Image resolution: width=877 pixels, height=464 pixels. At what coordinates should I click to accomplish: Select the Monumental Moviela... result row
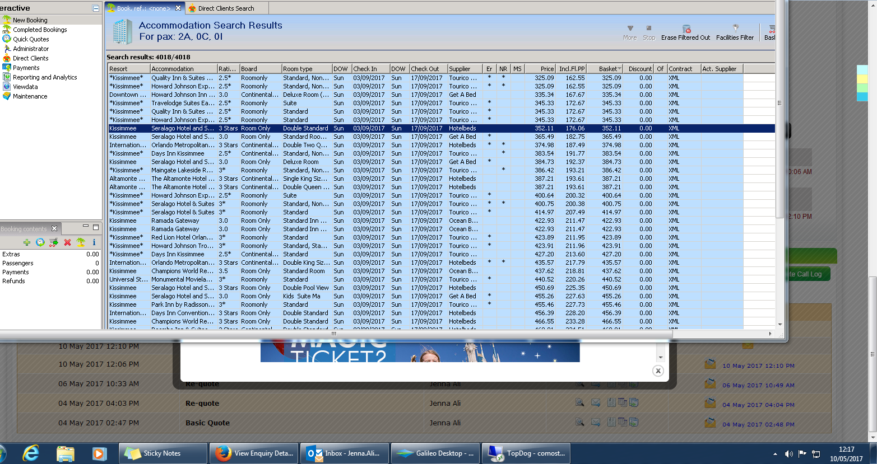[442, 279]
